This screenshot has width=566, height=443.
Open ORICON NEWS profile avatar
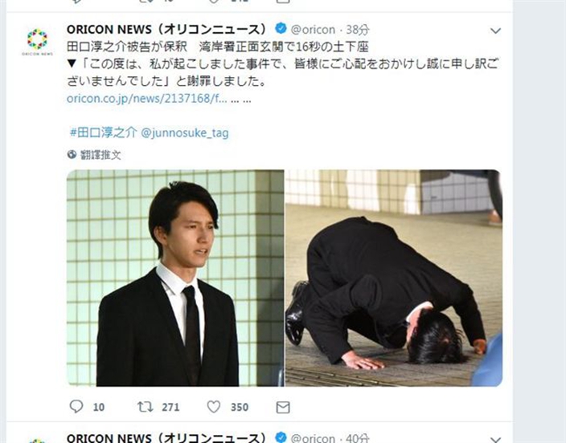coord(37,41)
